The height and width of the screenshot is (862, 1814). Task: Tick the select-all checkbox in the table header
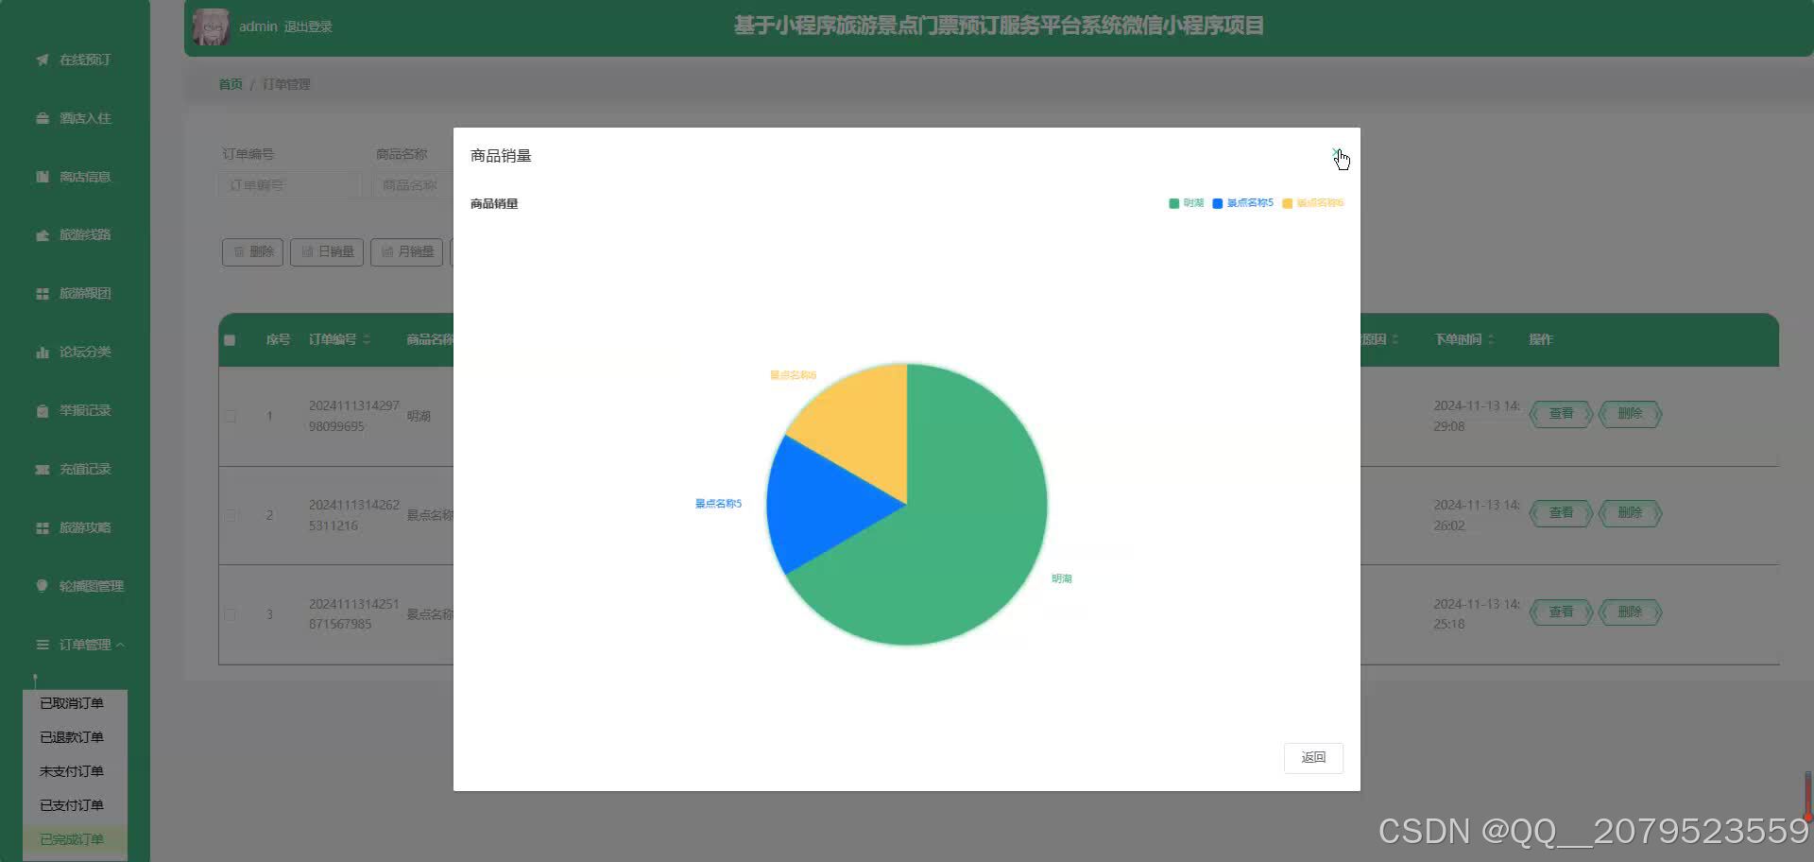[230, 340]
